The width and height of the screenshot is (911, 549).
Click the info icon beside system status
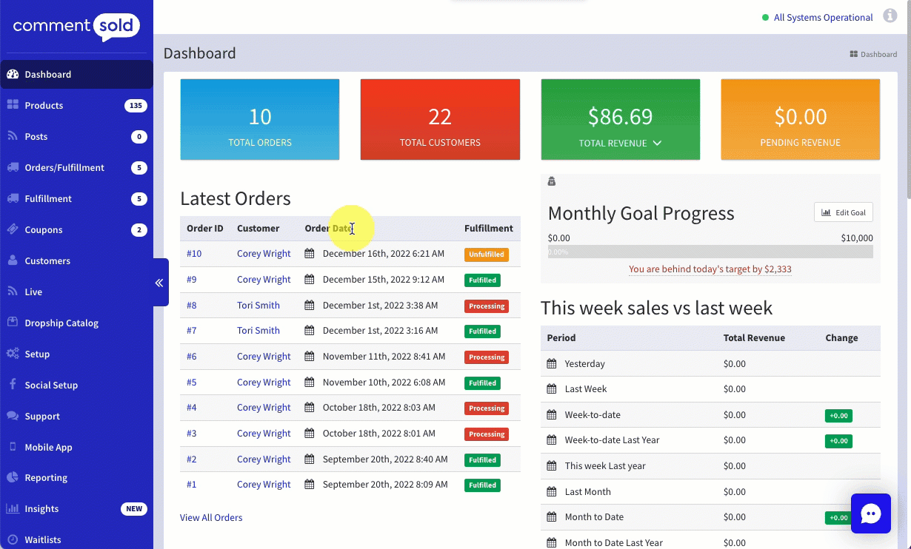pyautogui.click(x=890, y=17)
